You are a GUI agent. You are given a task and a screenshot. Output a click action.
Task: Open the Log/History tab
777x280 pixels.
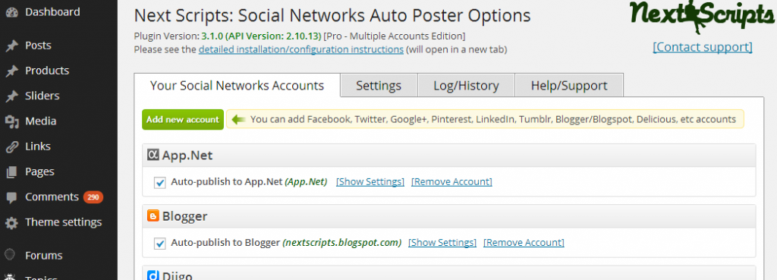(x=466, y=85)
